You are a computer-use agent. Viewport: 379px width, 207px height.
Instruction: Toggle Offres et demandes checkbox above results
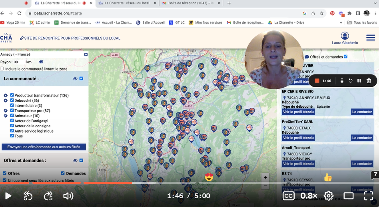tap(346, 56)
